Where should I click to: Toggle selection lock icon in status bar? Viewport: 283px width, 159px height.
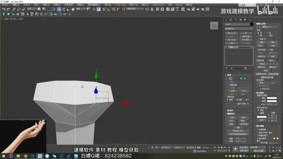pos(152,147)
